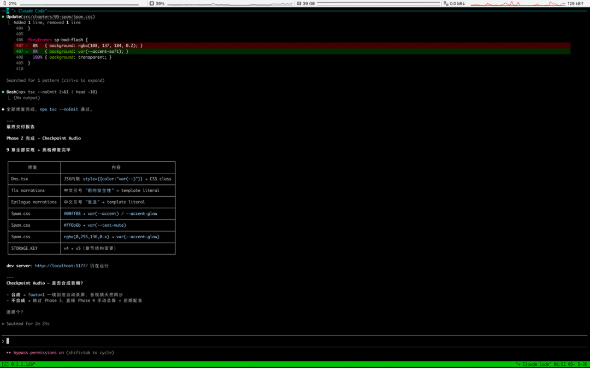This screenshot has width=590, height=368.
Task: Click the '9 章全部实现 + 质检修复完毕' line
Action: click(38, 150)
